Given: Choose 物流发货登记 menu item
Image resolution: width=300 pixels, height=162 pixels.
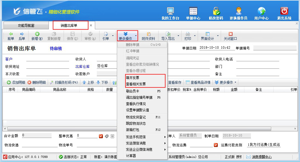Looking at the screenshot, I should pyautogui.click(x=136, y=117).
